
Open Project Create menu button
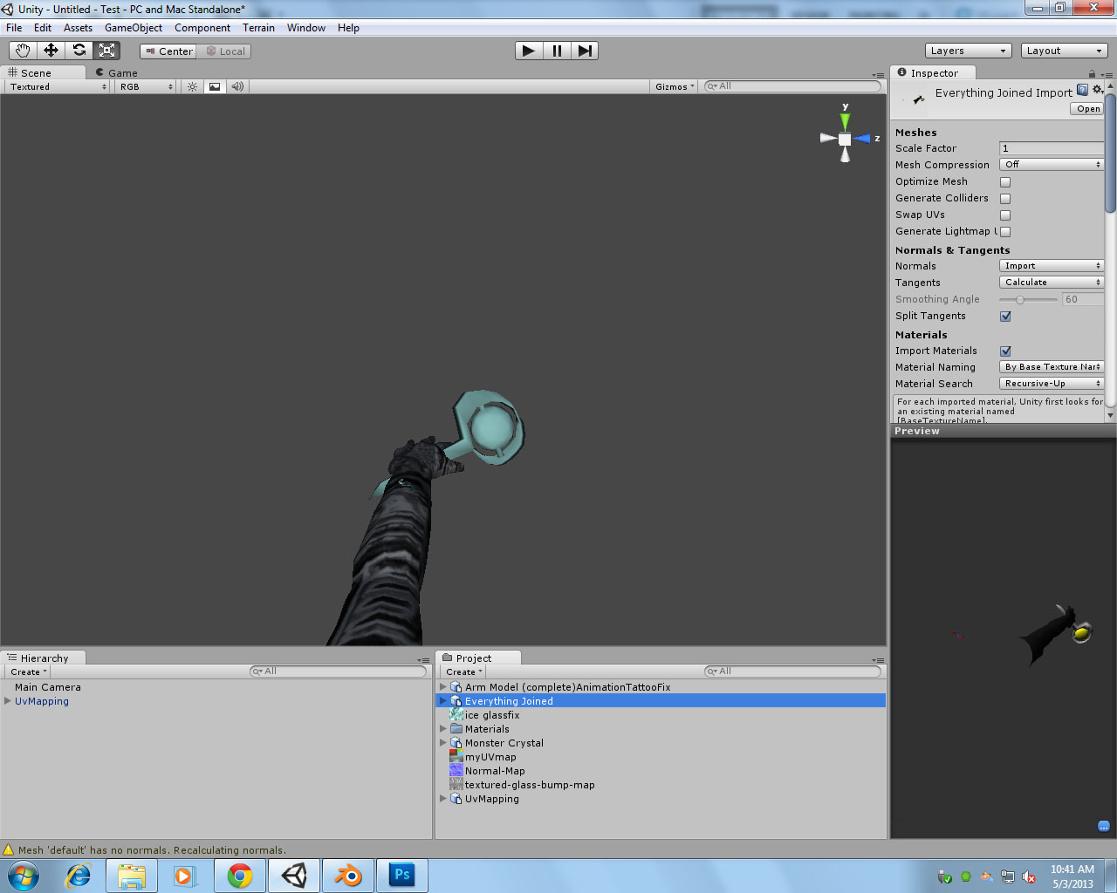(x=463, y=672)
